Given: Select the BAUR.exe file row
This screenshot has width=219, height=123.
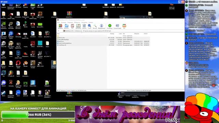Looking at the screenshot, I should (x=103, y=41).
